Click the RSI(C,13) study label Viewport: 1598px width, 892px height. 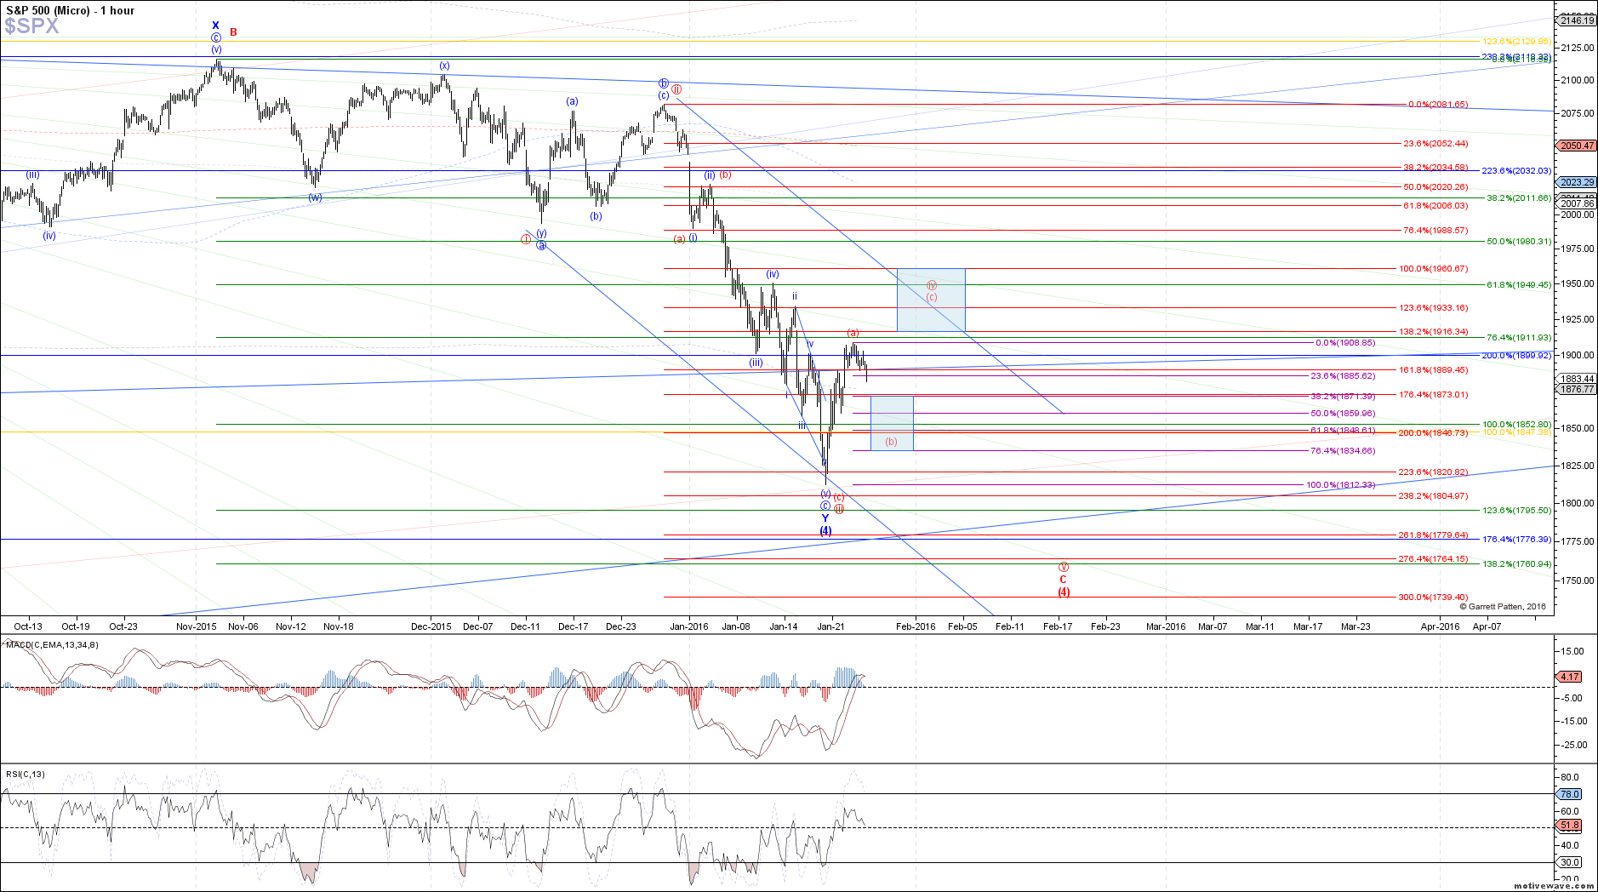pos(26,774)
